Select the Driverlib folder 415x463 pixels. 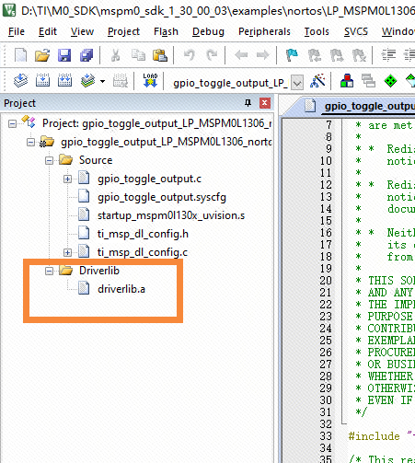[99, 271]
